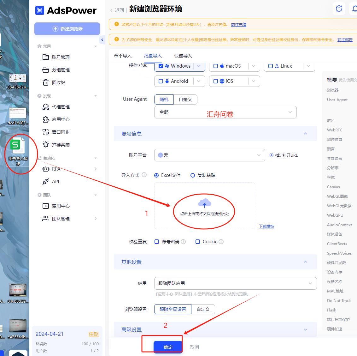Click 续期 renewal link

point(93,334)
